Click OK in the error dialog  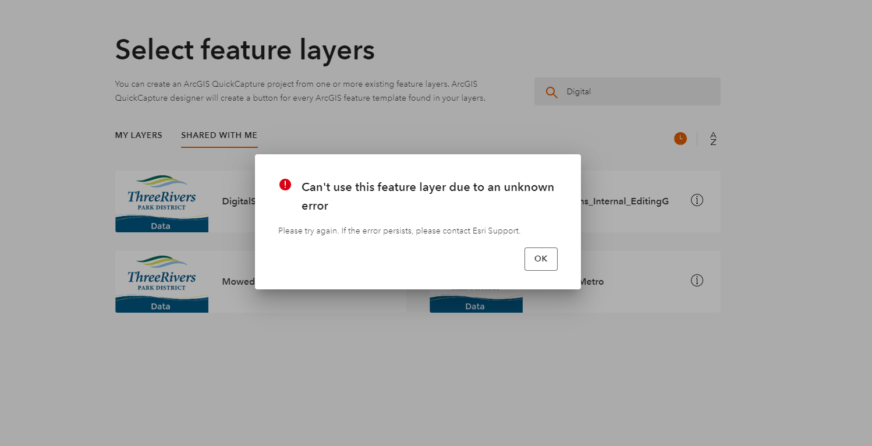[541, 259]
